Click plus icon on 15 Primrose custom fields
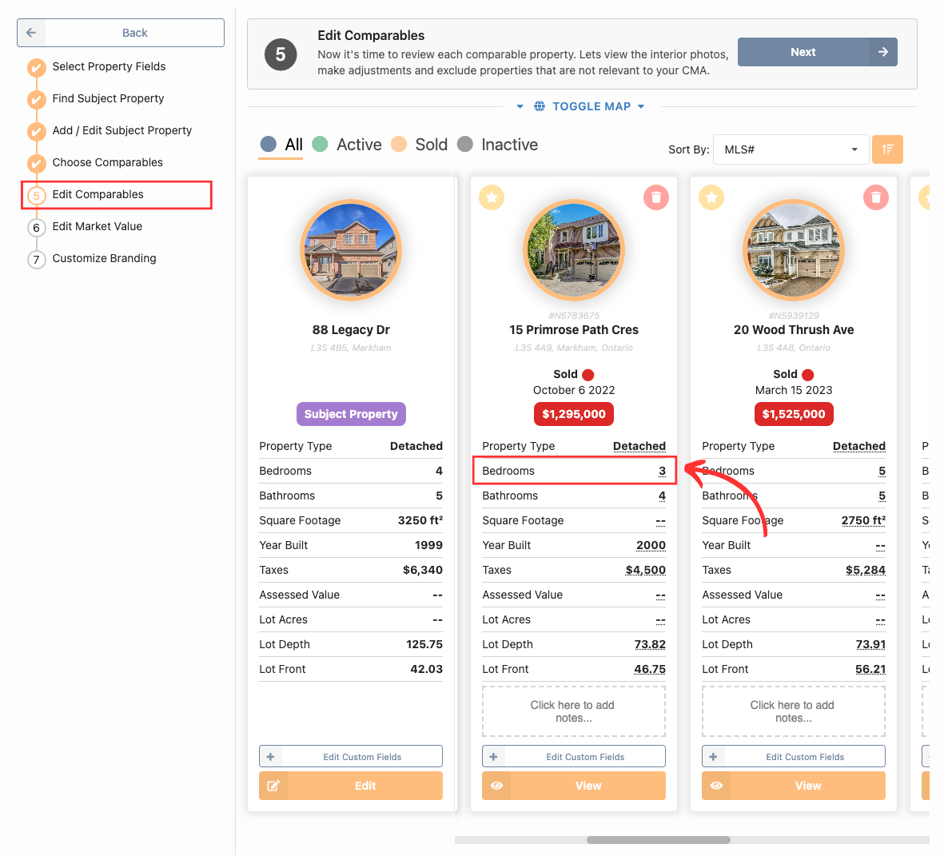Image resolution: width=944 pixels, height=856 pixels. click(x=493, y=757)
